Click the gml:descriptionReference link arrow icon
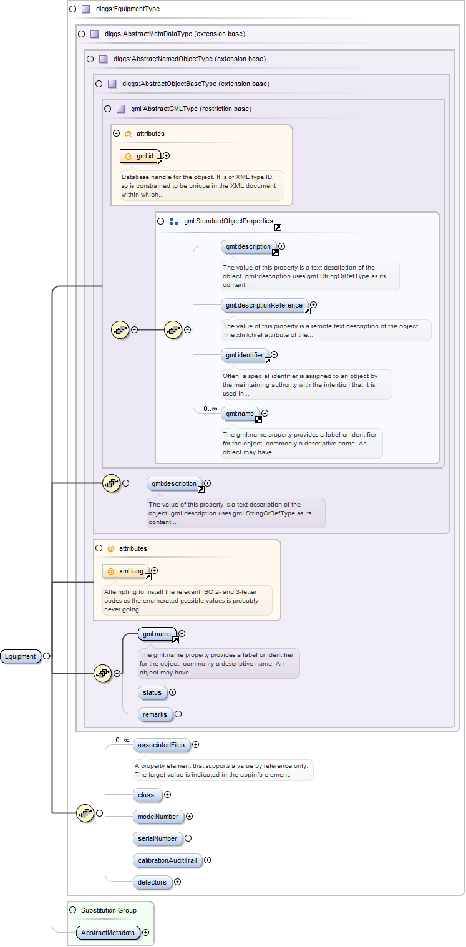Image resolution: width=466 pixels, height=947 pixels. point(307,311)
